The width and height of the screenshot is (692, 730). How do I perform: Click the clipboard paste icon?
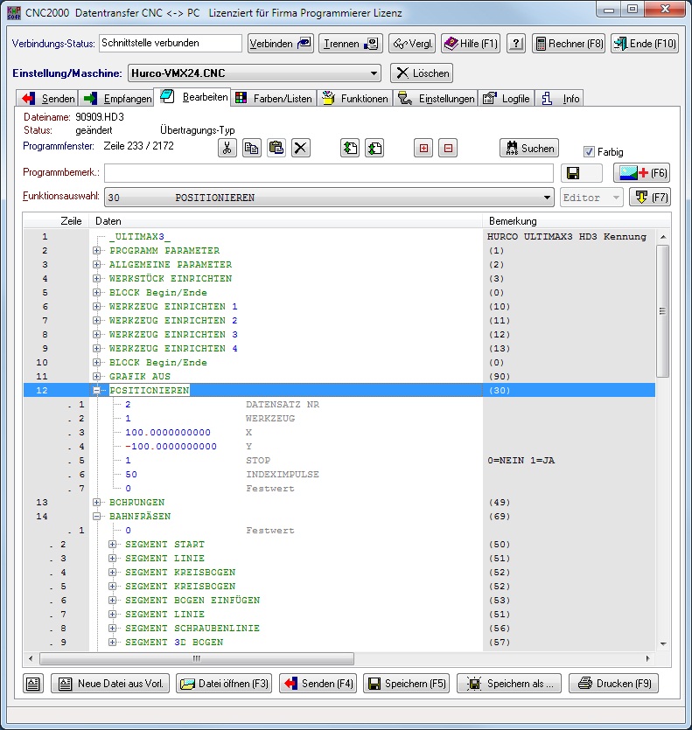[x=276, y=149]
